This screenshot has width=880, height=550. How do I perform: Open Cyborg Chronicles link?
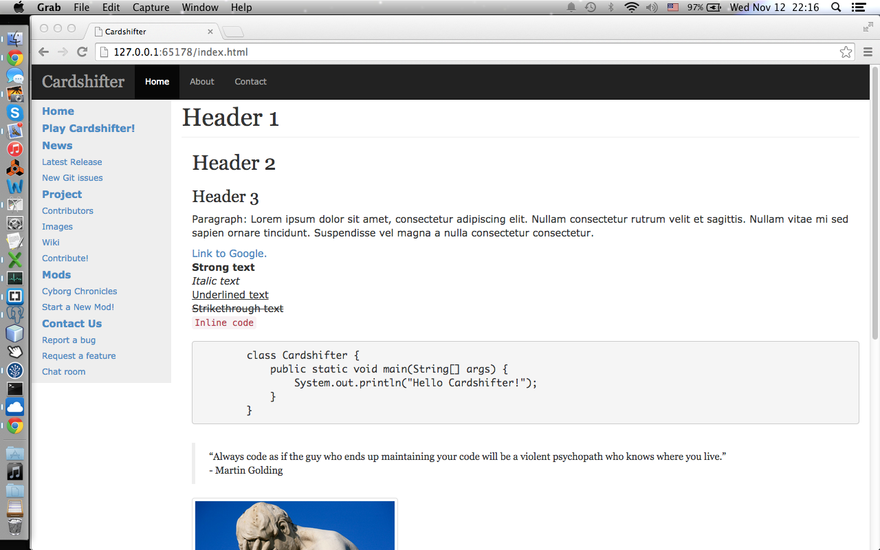[80, 291]
